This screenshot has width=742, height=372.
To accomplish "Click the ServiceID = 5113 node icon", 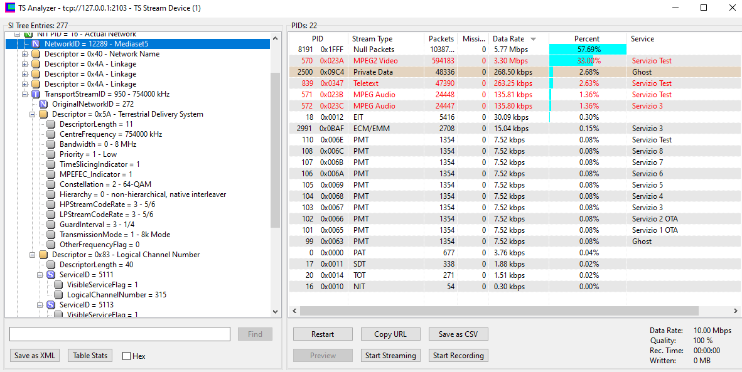I will [51, 304].
